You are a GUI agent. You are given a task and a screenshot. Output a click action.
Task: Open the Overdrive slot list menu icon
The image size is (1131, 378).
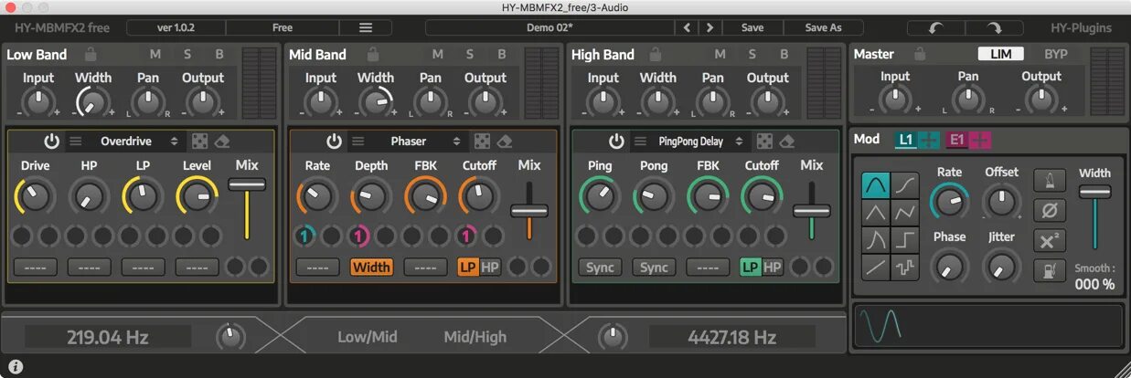click(x=76, y=142)
